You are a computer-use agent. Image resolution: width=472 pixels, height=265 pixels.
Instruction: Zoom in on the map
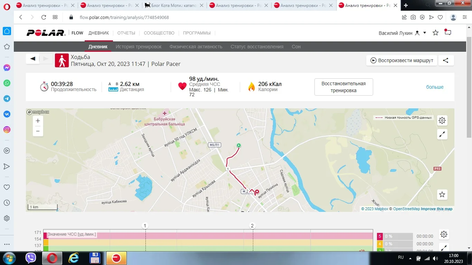[38, 121]
